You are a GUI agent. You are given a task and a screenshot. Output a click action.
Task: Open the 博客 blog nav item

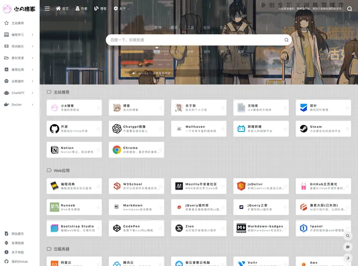(x=100, y=9)
